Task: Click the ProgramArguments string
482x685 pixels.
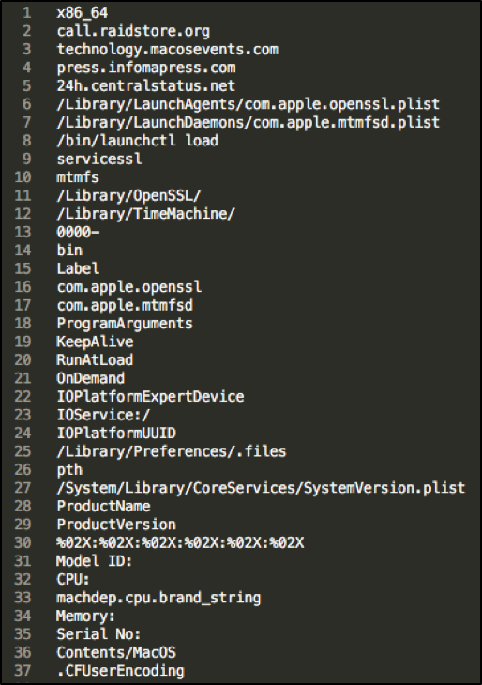Action: [125, 324]
